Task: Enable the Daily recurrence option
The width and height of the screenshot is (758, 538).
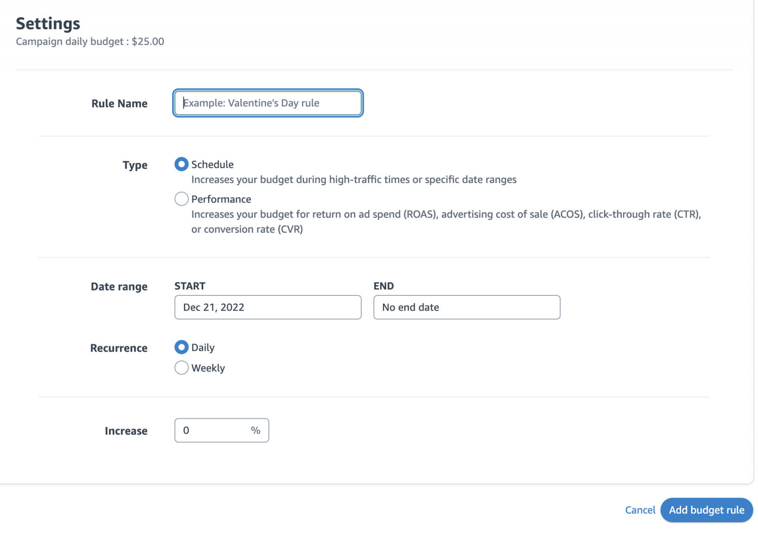Action: [181, 347]
